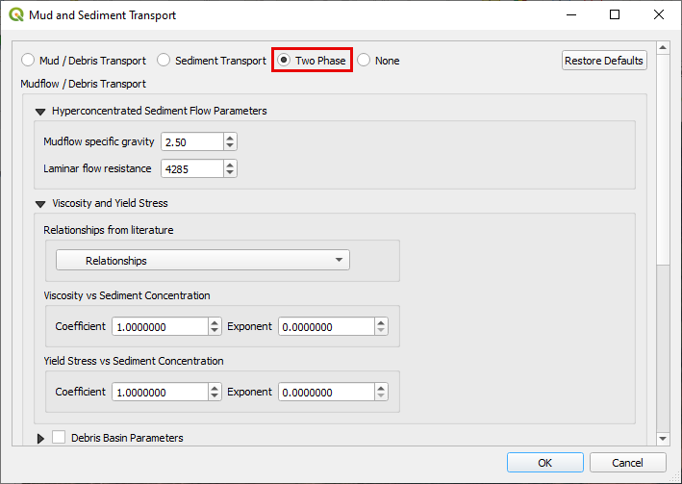Confirm the dialog with OK
This screenshot has width=682, height=484.
pos(544,463)
